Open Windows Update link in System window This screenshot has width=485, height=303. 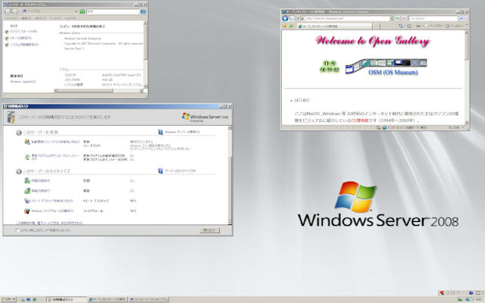coord(23,82)
